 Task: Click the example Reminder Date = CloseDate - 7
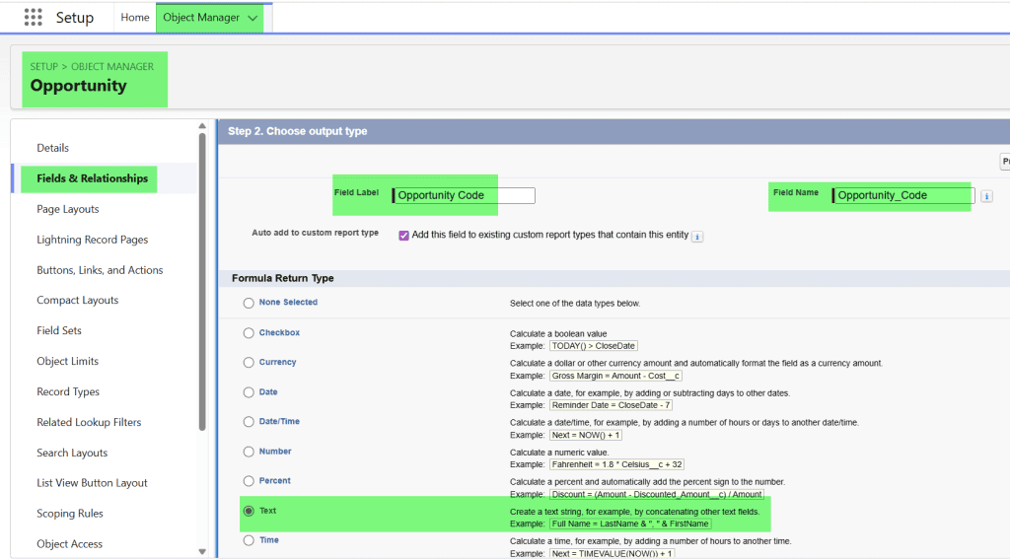pyautogui.click(x=611, y=405)
